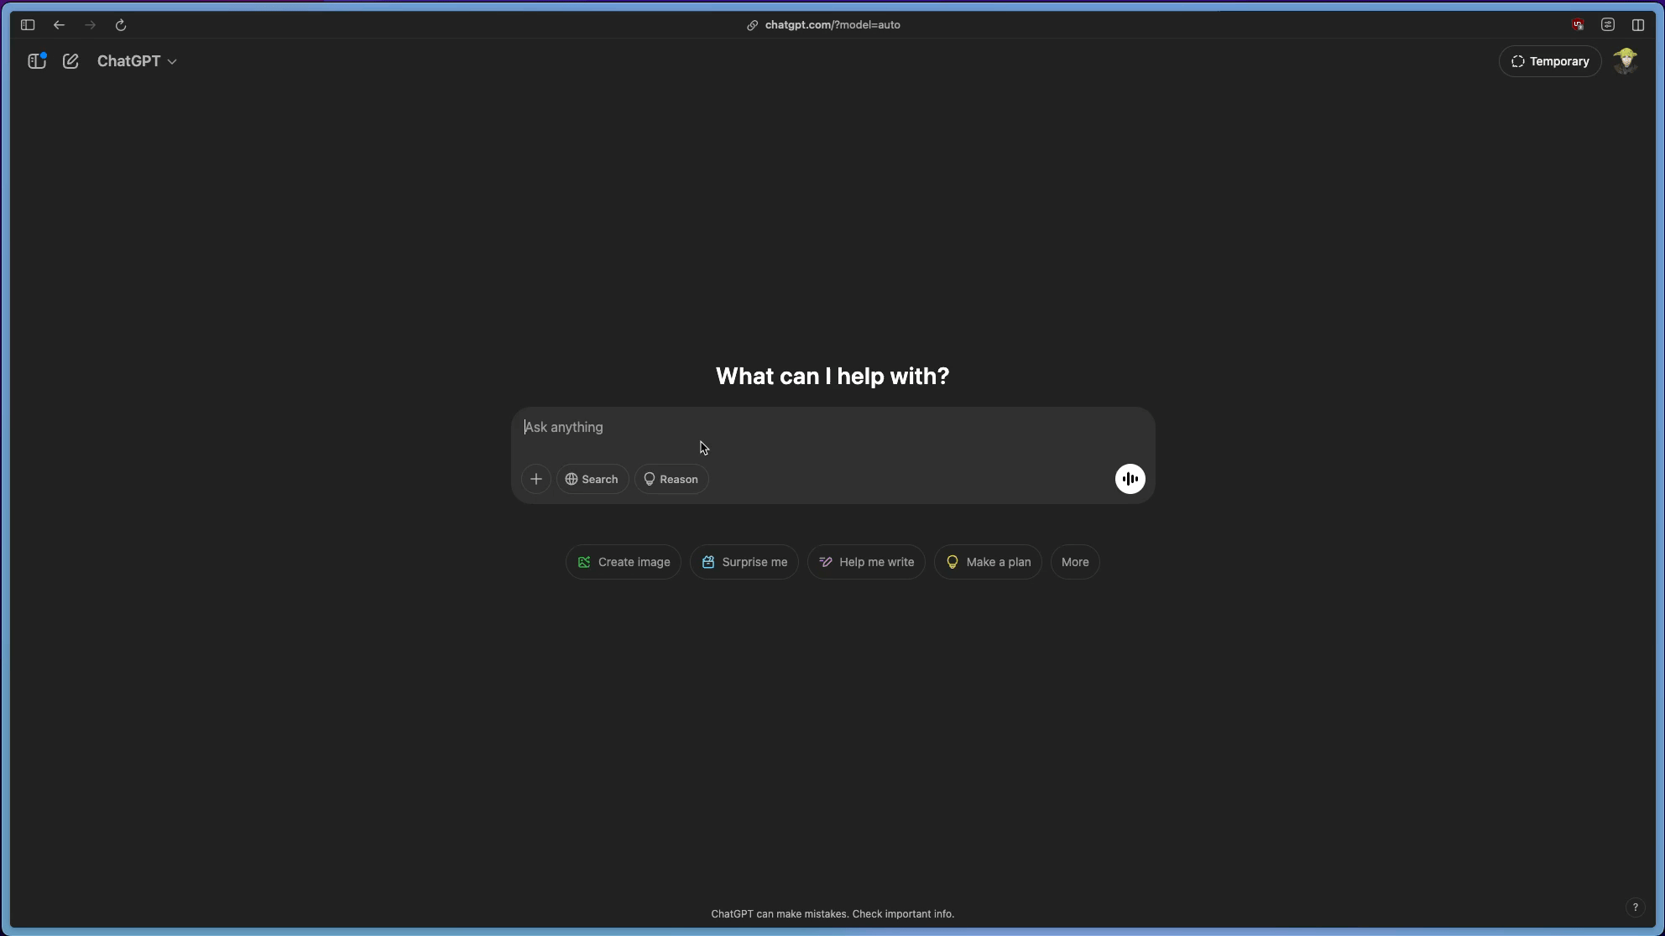Click the plus attach button
The height and width of the screenshot is (936, 1665).
[536, 479]
